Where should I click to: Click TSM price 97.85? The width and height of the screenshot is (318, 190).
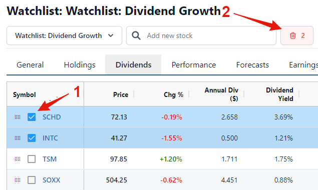coord(119,159)
